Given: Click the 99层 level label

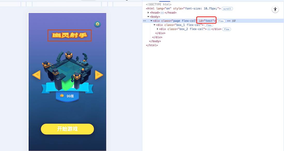Looking at the screenshot, I should (x=70, y=96).
